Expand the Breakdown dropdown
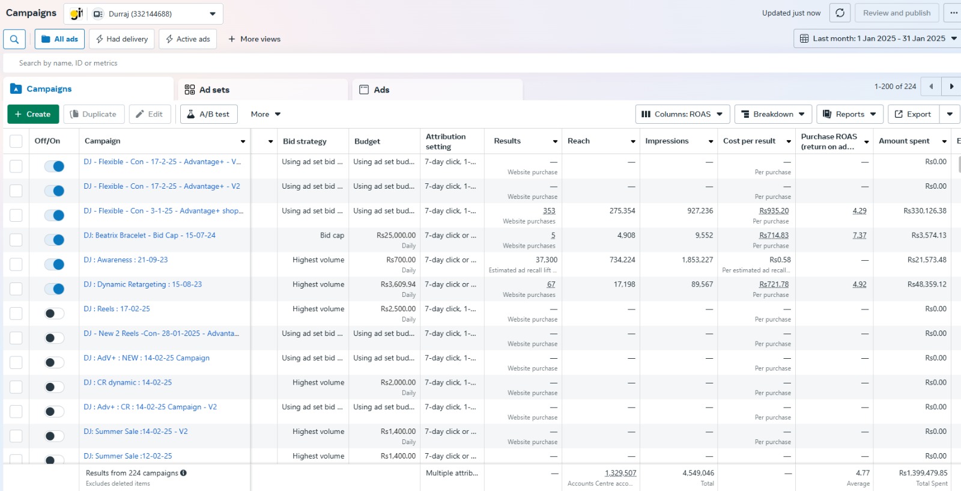Screen dimensions: 961x491 tap(773, 114)
